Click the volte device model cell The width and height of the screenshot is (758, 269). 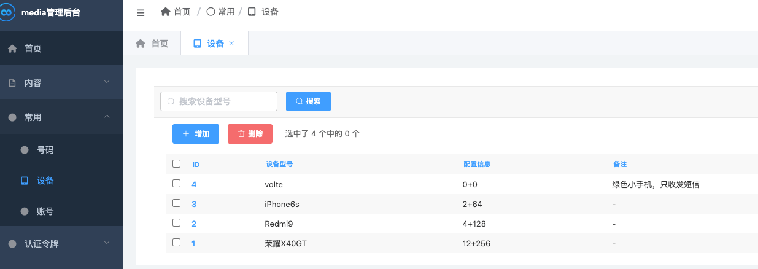click(274, 184)
